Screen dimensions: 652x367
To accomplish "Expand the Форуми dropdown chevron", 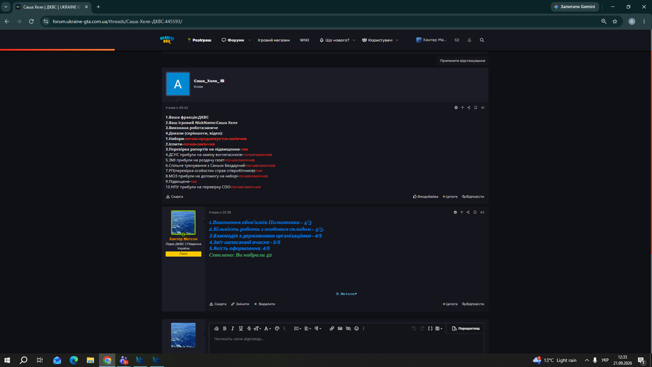I will 250,40.
